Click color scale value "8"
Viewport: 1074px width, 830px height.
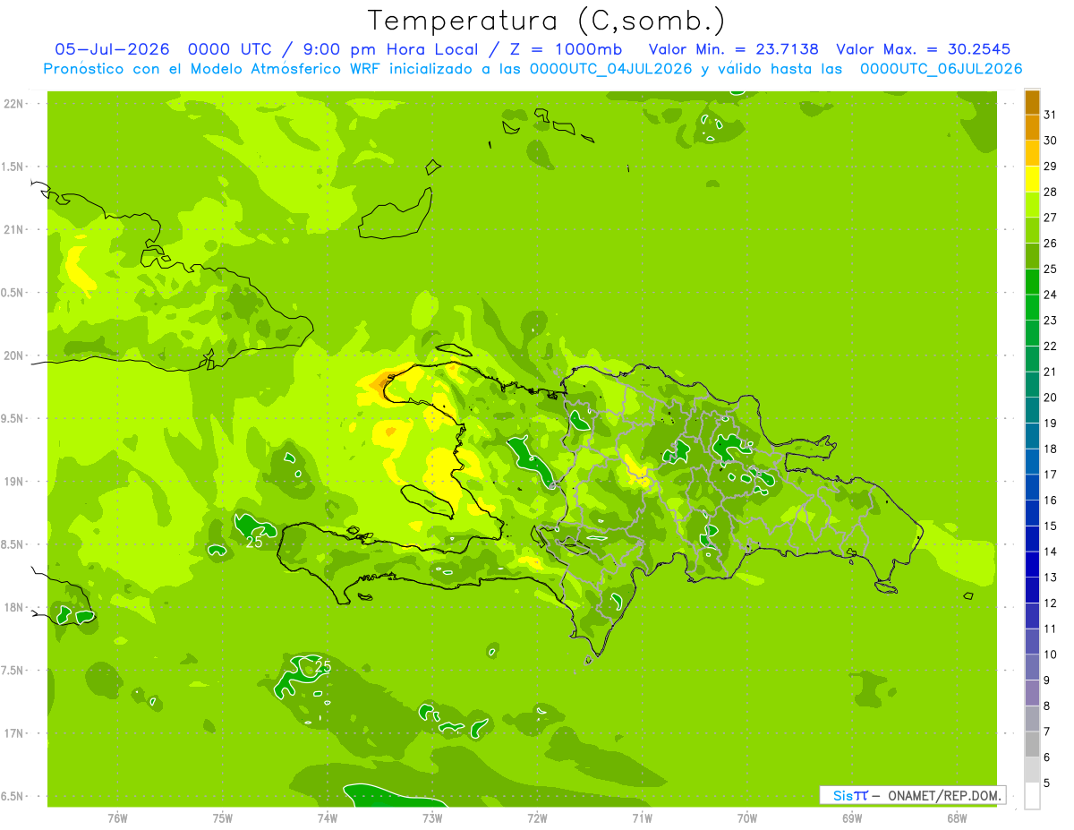pyautogui.click(x=1047, y=706)
